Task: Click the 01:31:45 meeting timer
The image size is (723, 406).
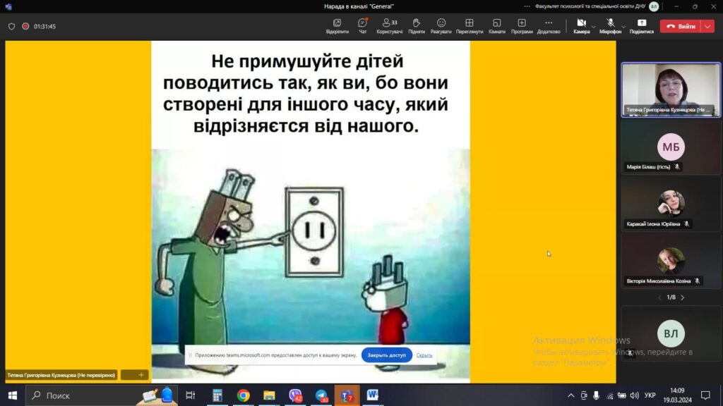Action: tap(44, 26)
